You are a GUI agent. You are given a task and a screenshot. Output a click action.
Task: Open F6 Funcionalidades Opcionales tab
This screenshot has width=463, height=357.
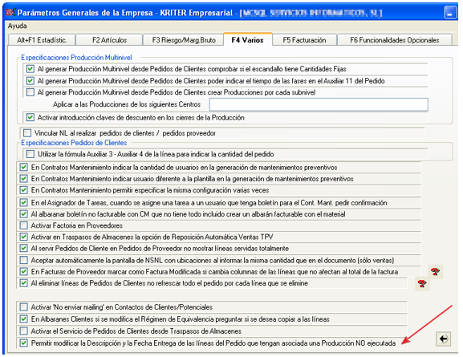coord(395,40)
